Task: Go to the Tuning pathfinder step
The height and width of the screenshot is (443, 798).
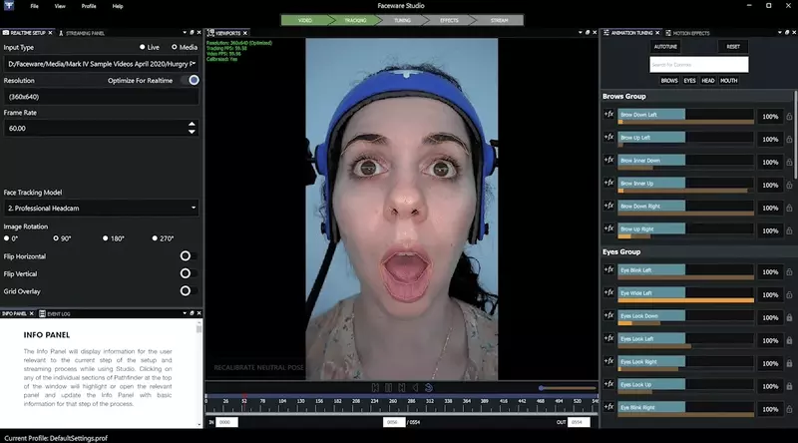Action: [402, 20]
